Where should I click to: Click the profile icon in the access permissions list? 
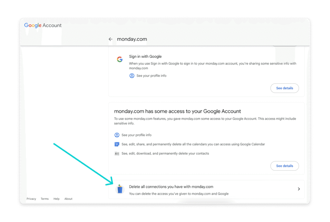[117, 135]
